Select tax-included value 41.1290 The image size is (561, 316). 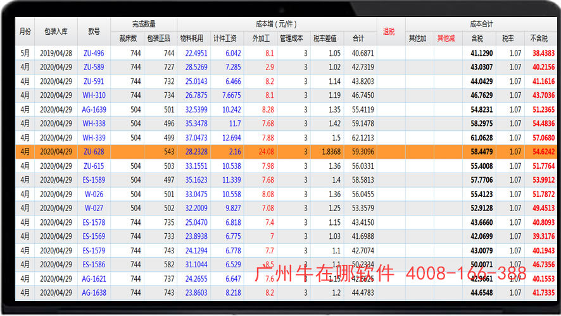(482, 53)
